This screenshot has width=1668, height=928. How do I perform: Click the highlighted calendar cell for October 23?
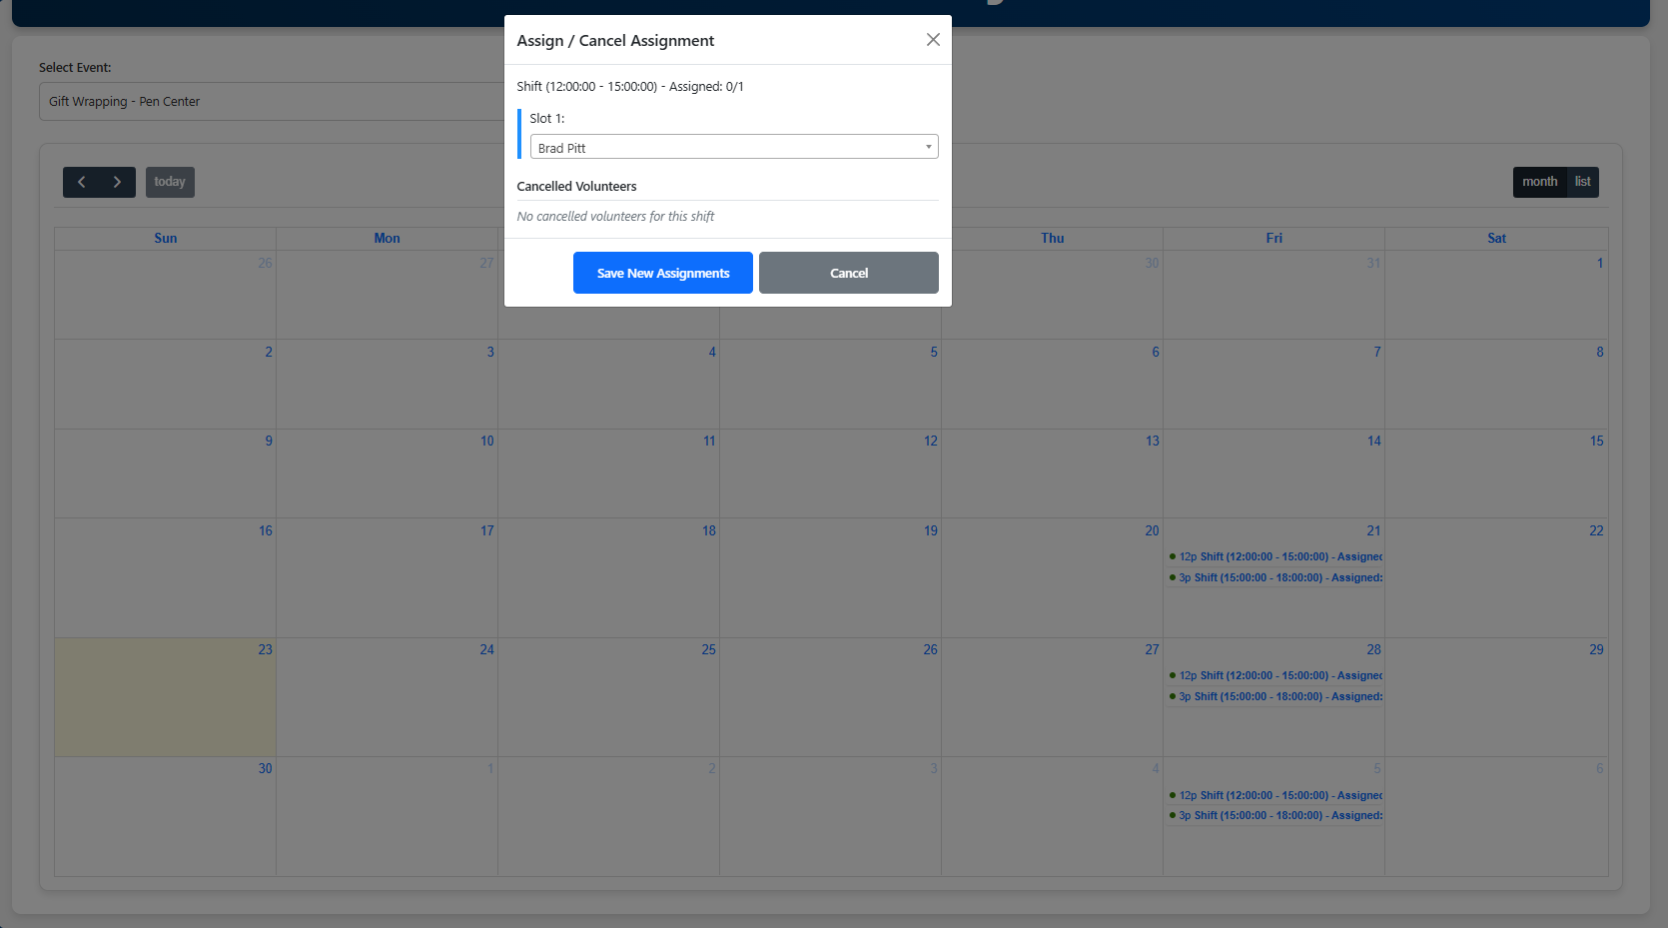coord(165,697)
